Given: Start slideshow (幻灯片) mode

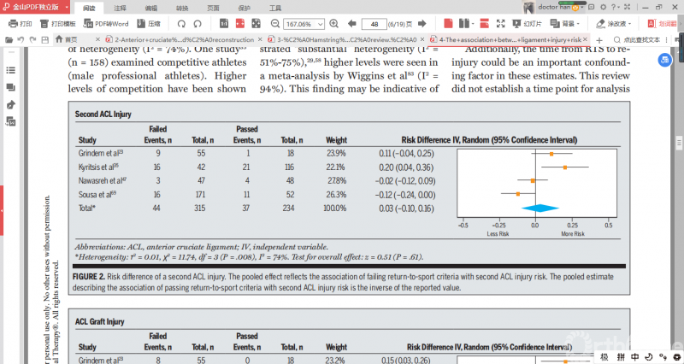Looking at the screenshot, I should 528,24.
